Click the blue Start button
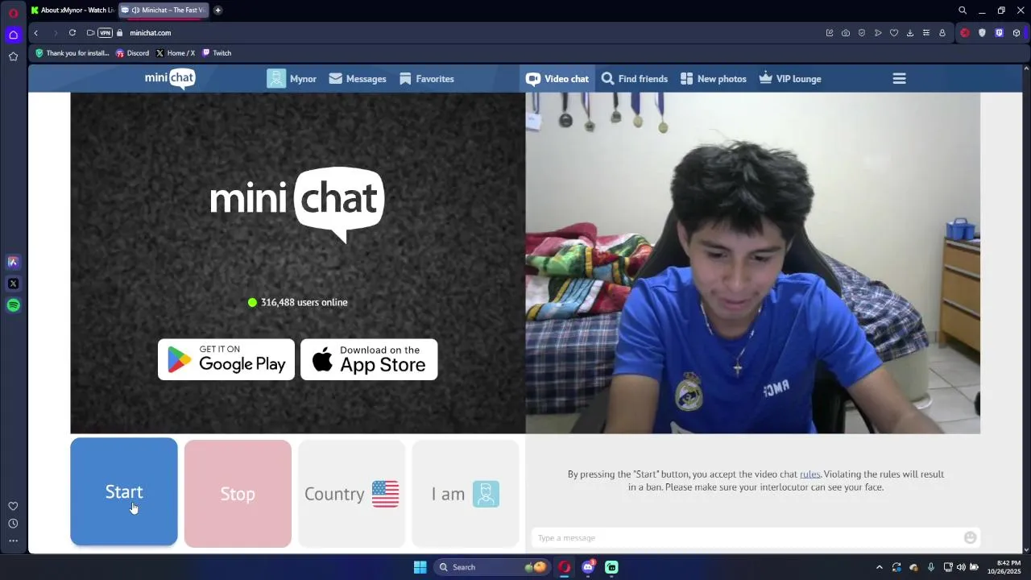 (124, 492)
